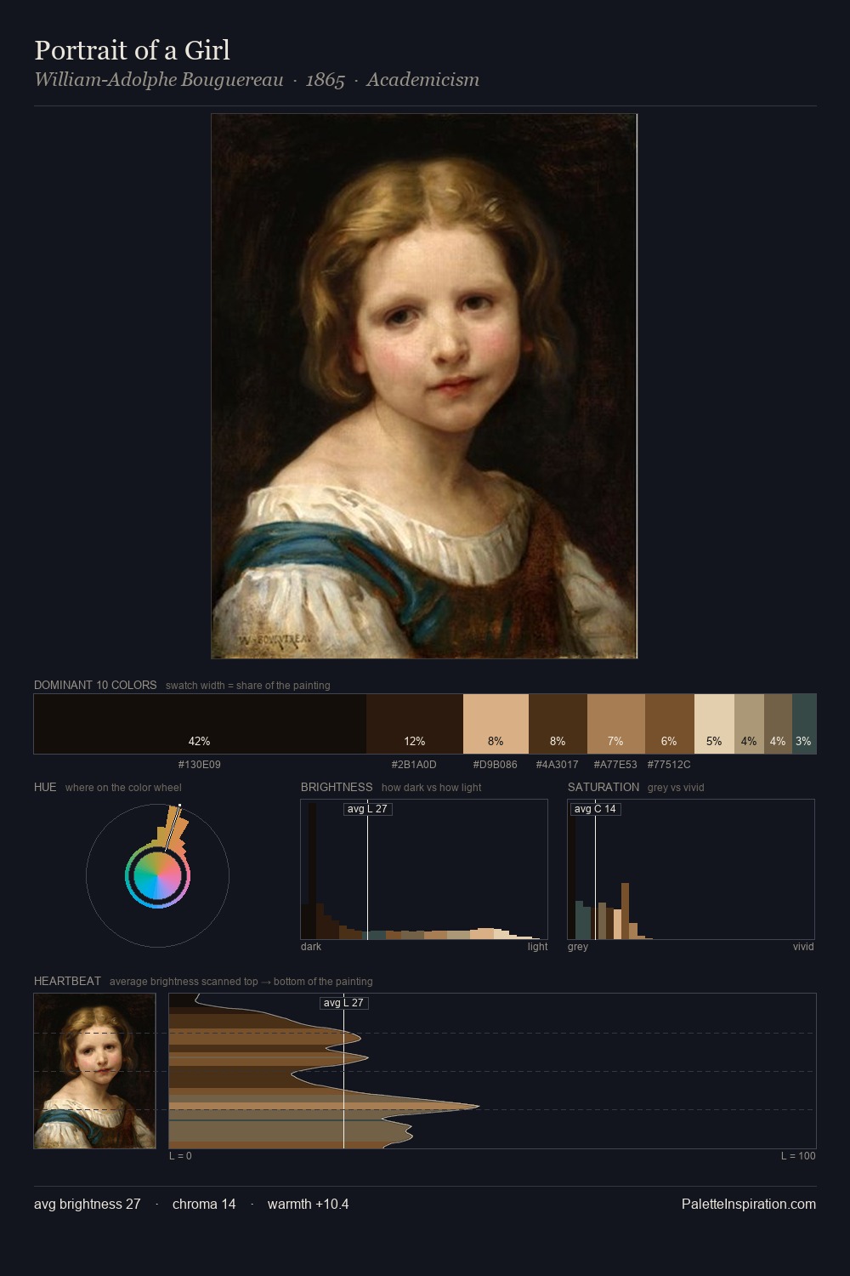This screenshot has height=1276, width=850.
Task: Click the year 1865
Action: tap(325, 80)
